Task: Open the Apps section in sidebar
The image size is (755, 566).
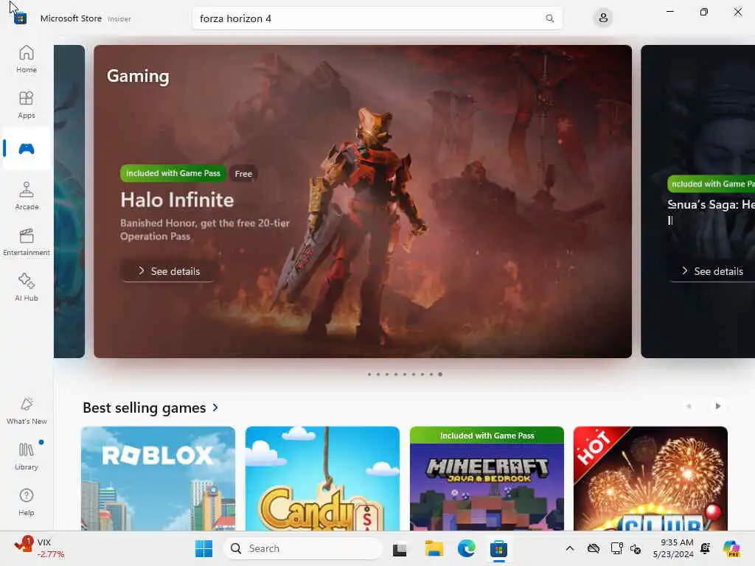Action: coord(27,105)
